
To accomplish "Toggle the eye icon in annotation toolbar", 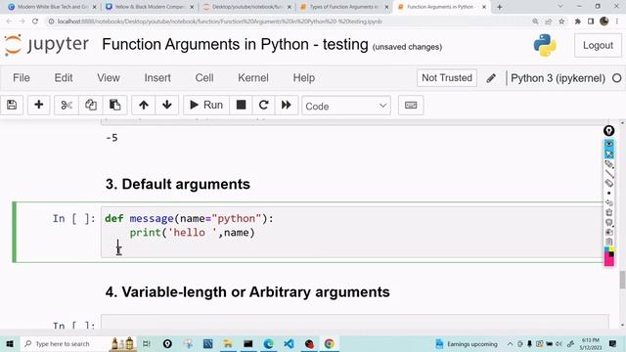I will point(608,144).
